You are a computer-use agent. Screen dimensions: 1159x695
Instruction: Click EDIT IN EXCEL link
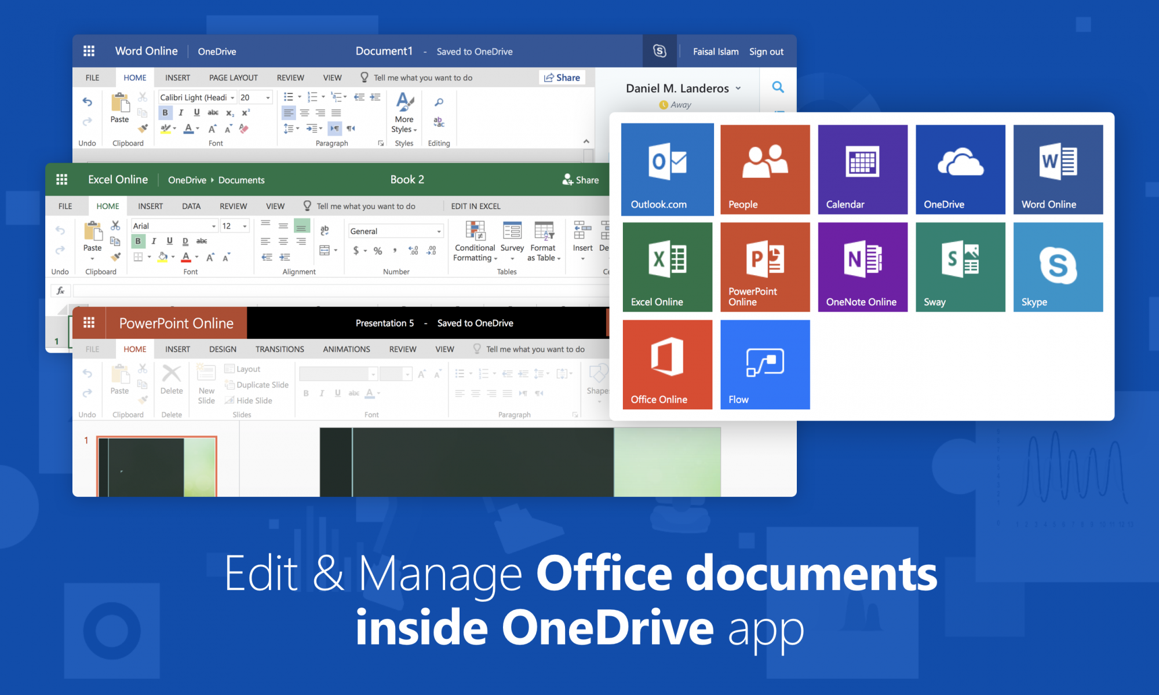(x=475, y=206)
